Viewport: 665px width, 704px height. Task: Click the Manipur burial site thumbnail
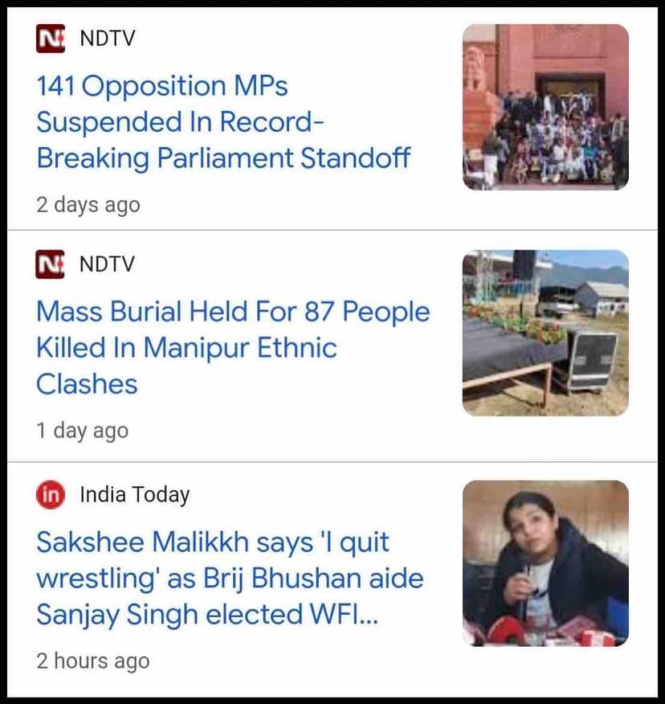[545, 333]
